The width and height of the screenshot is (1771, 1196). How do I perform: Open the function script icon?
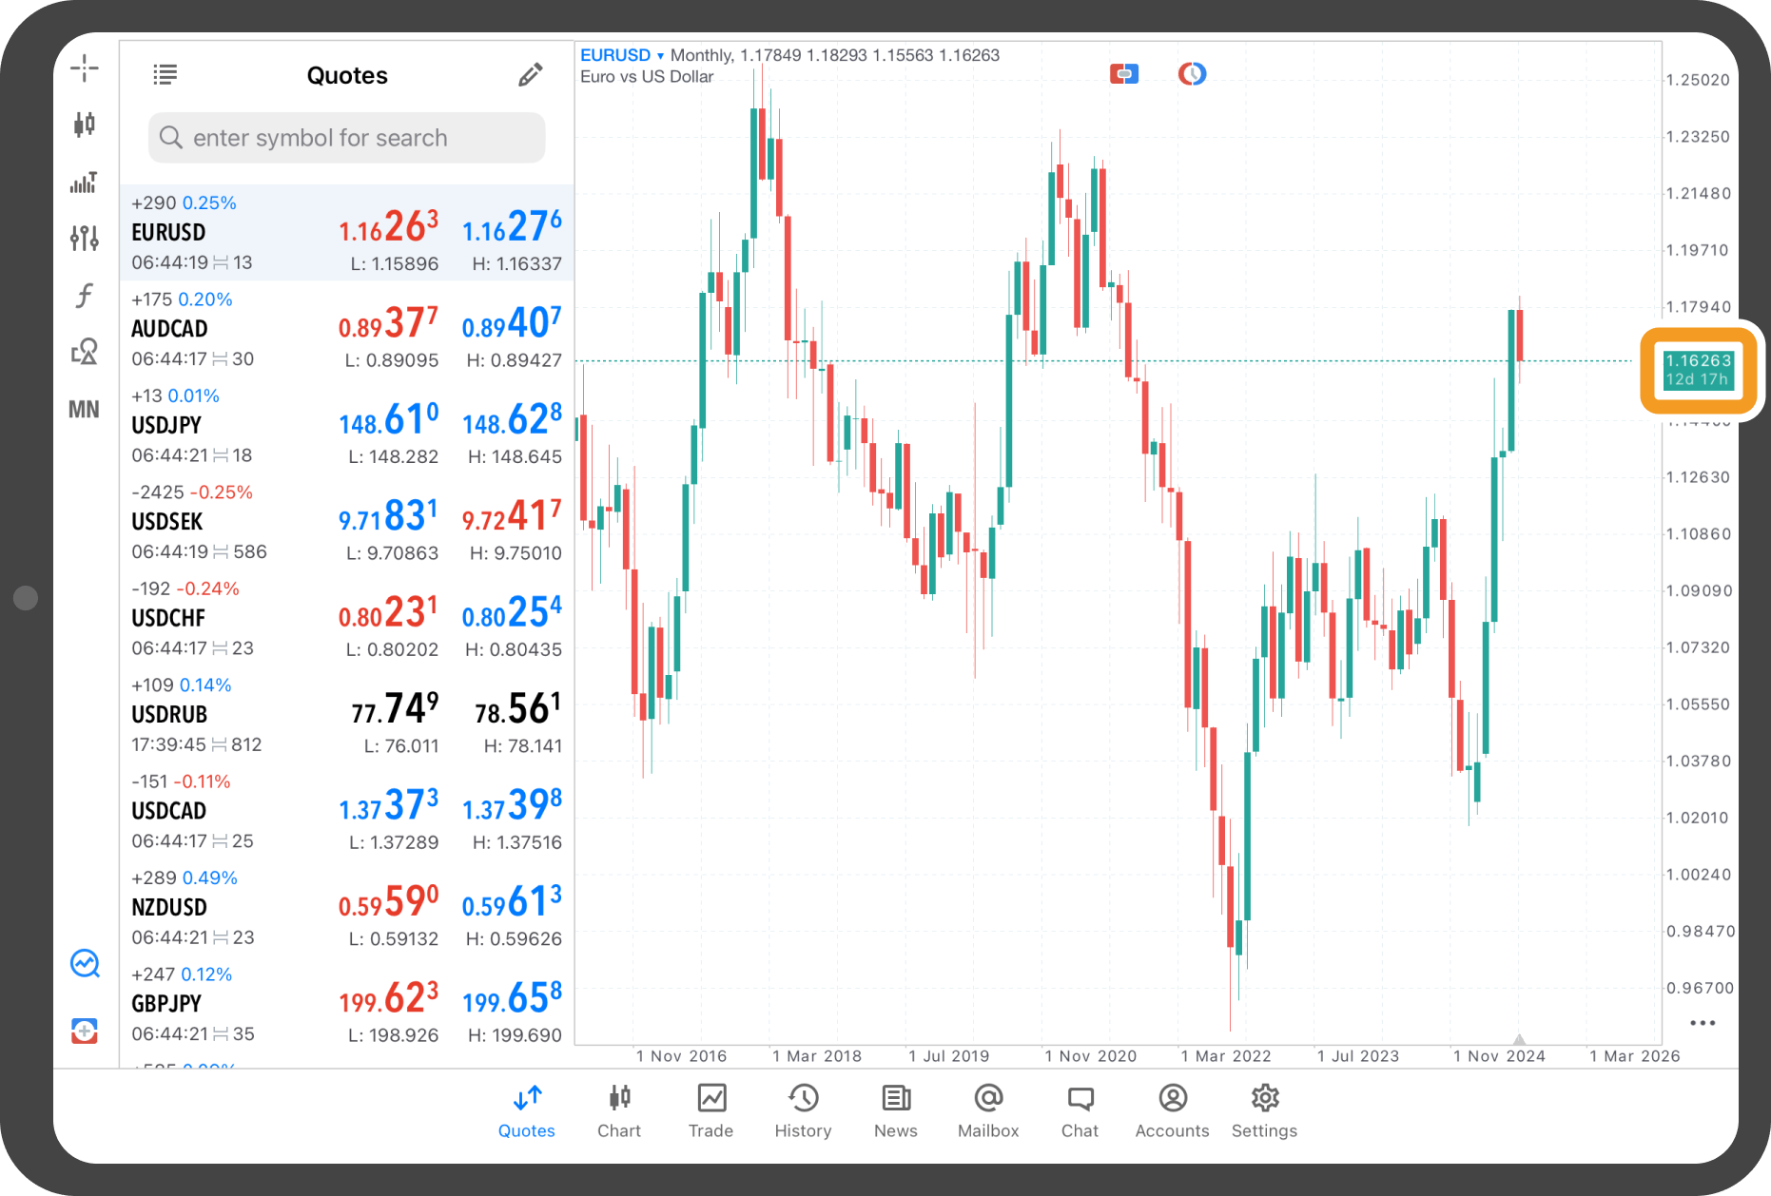[x=85, y=296]
